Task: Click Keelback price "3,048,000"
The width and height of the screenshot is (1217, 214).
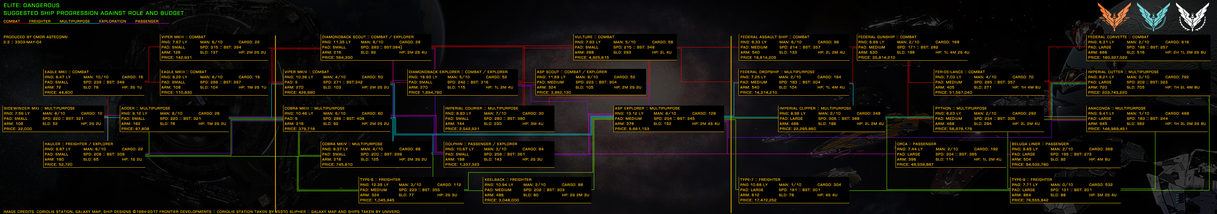Action: (508, 200)
